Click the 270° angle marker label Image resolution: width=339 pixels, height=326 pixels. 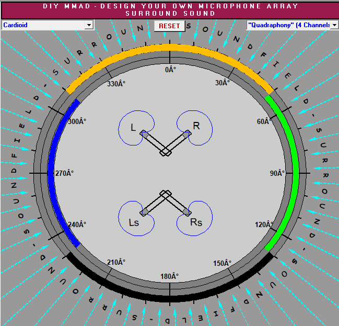(x=65, y=173)
